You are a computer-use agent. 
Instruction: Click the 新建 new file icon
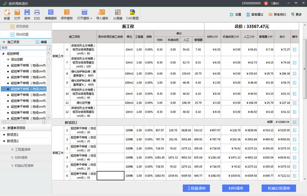tap(7, 12)
